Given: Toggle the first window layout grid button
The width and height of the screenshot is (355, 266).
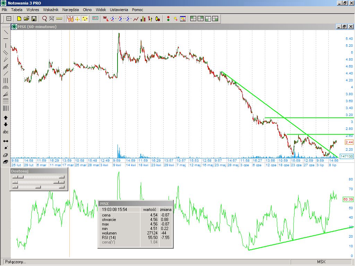Looking at the screenshot, I should pos(193,19).
